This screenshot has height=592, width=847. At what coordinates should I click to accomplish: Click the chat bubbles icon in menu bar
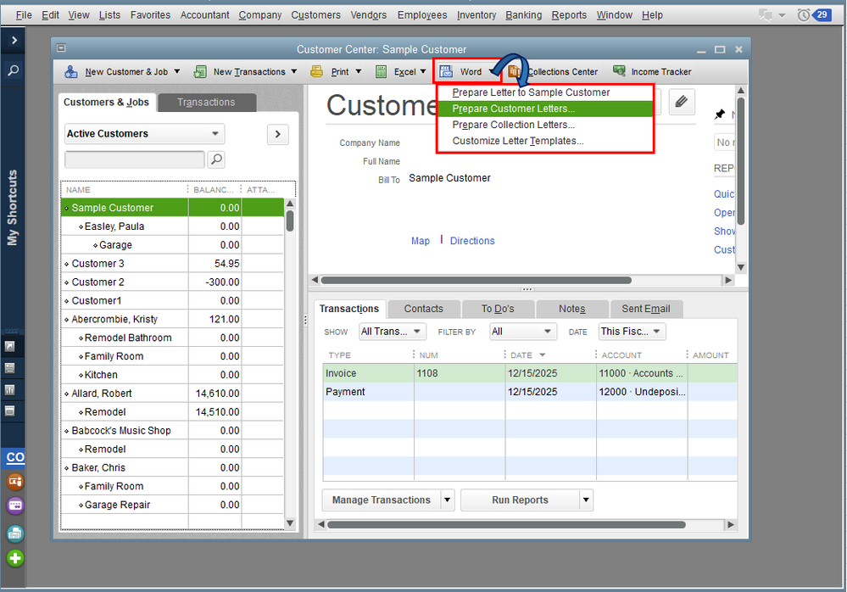[766, 15]
